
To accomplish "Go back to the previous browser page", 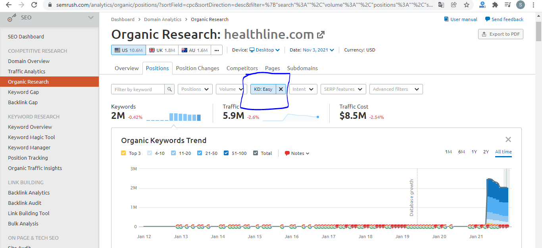I will [9, 5].
